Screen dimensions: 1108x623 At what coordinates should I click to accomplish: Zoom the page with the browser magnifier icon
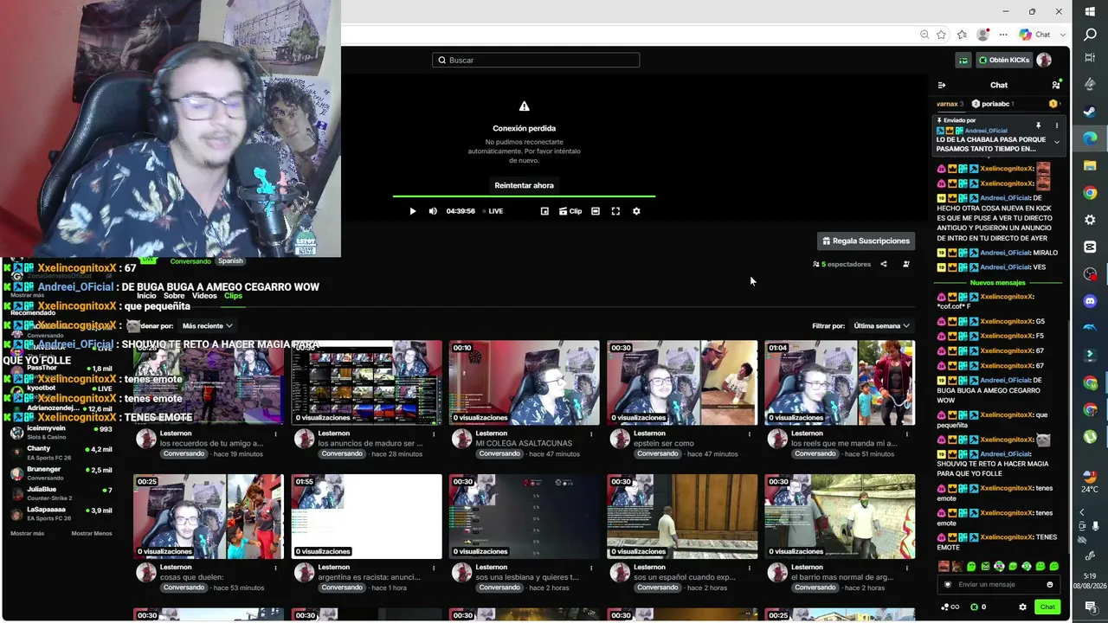(924, 35)
